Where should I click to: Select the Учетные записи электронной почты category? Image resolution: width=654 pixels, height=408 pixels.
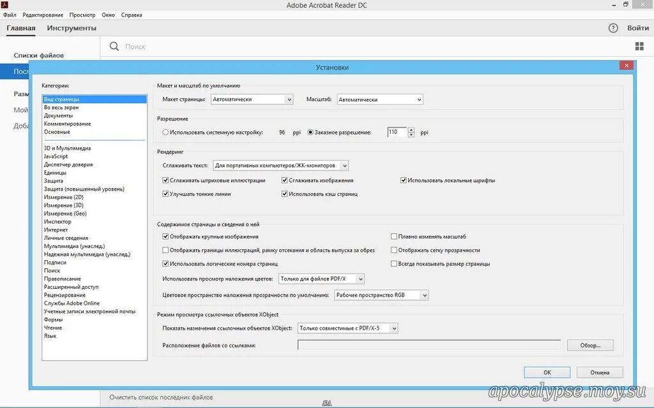(89, 311)
